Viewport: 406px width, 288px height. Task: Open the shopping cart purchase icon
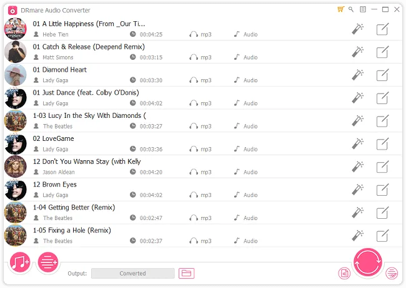pos(341,9)
